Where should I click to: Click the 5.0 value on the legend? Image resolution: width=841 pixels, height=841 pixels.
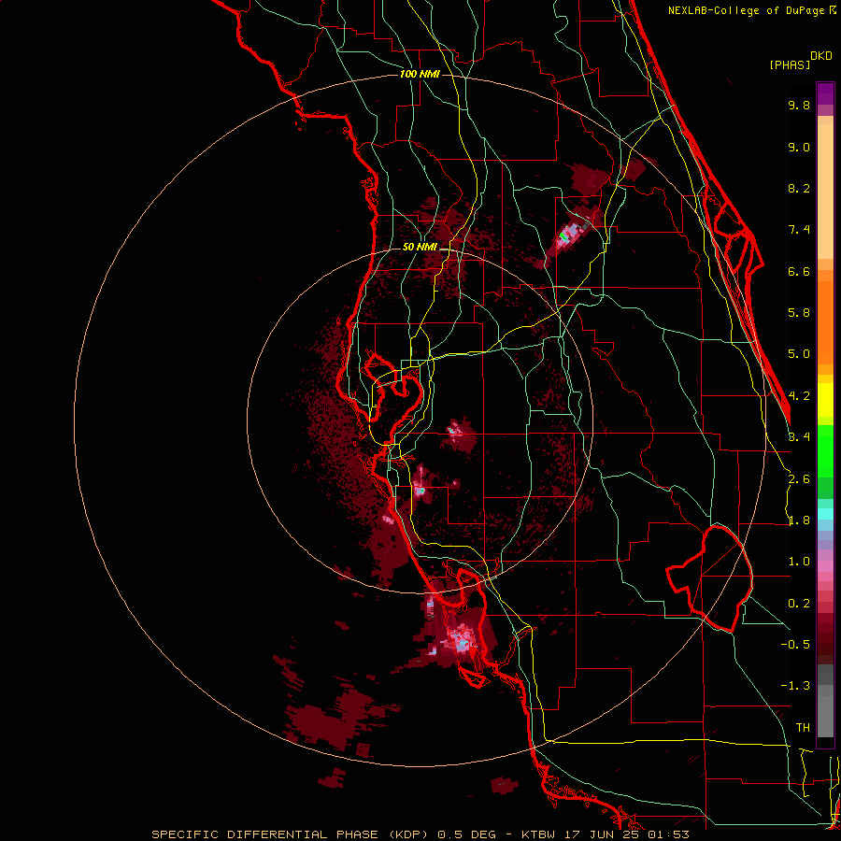[799, 354]
